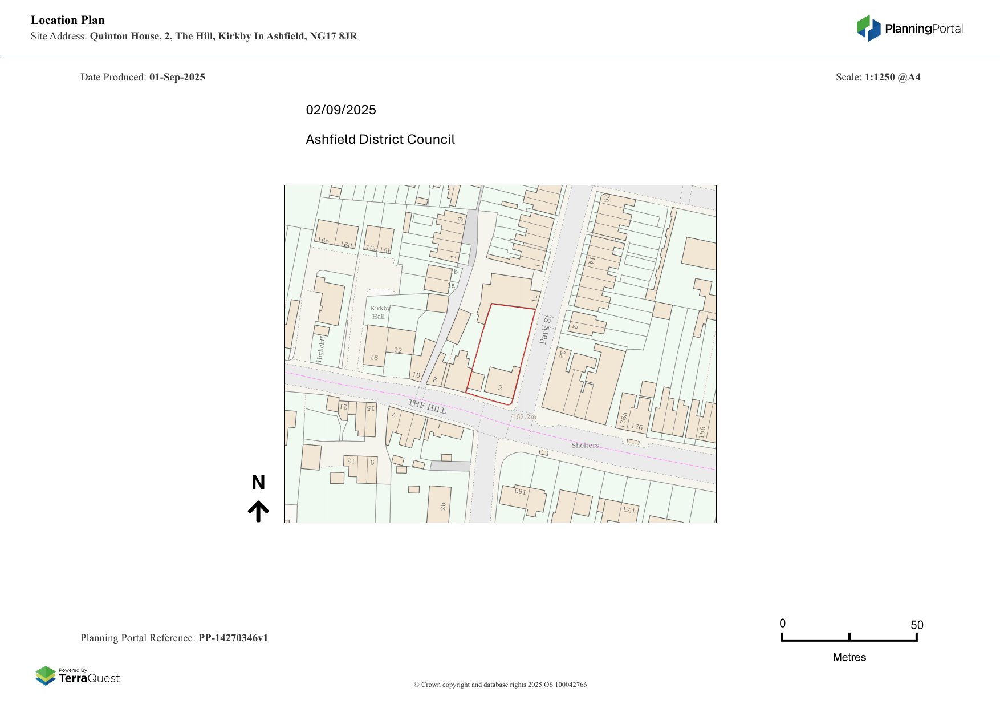Click the Metres label under the scale bar
The image size is (1000, 708).
pyautogui.click(x=849, y=657)
